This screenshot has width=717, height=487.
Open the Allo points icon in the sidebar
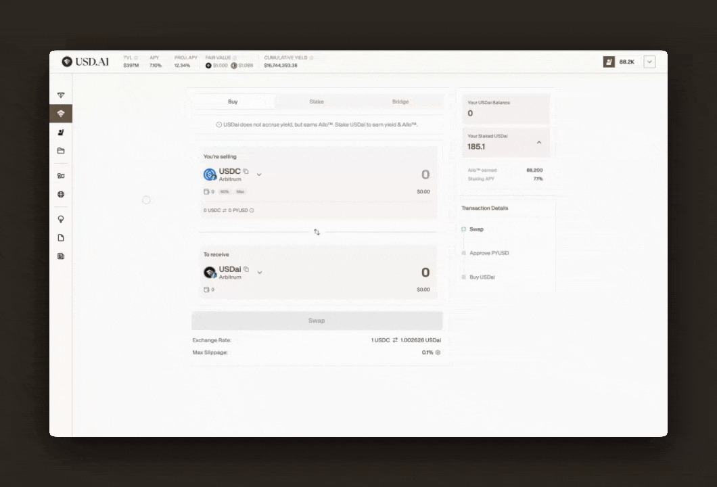coord(61,132)
